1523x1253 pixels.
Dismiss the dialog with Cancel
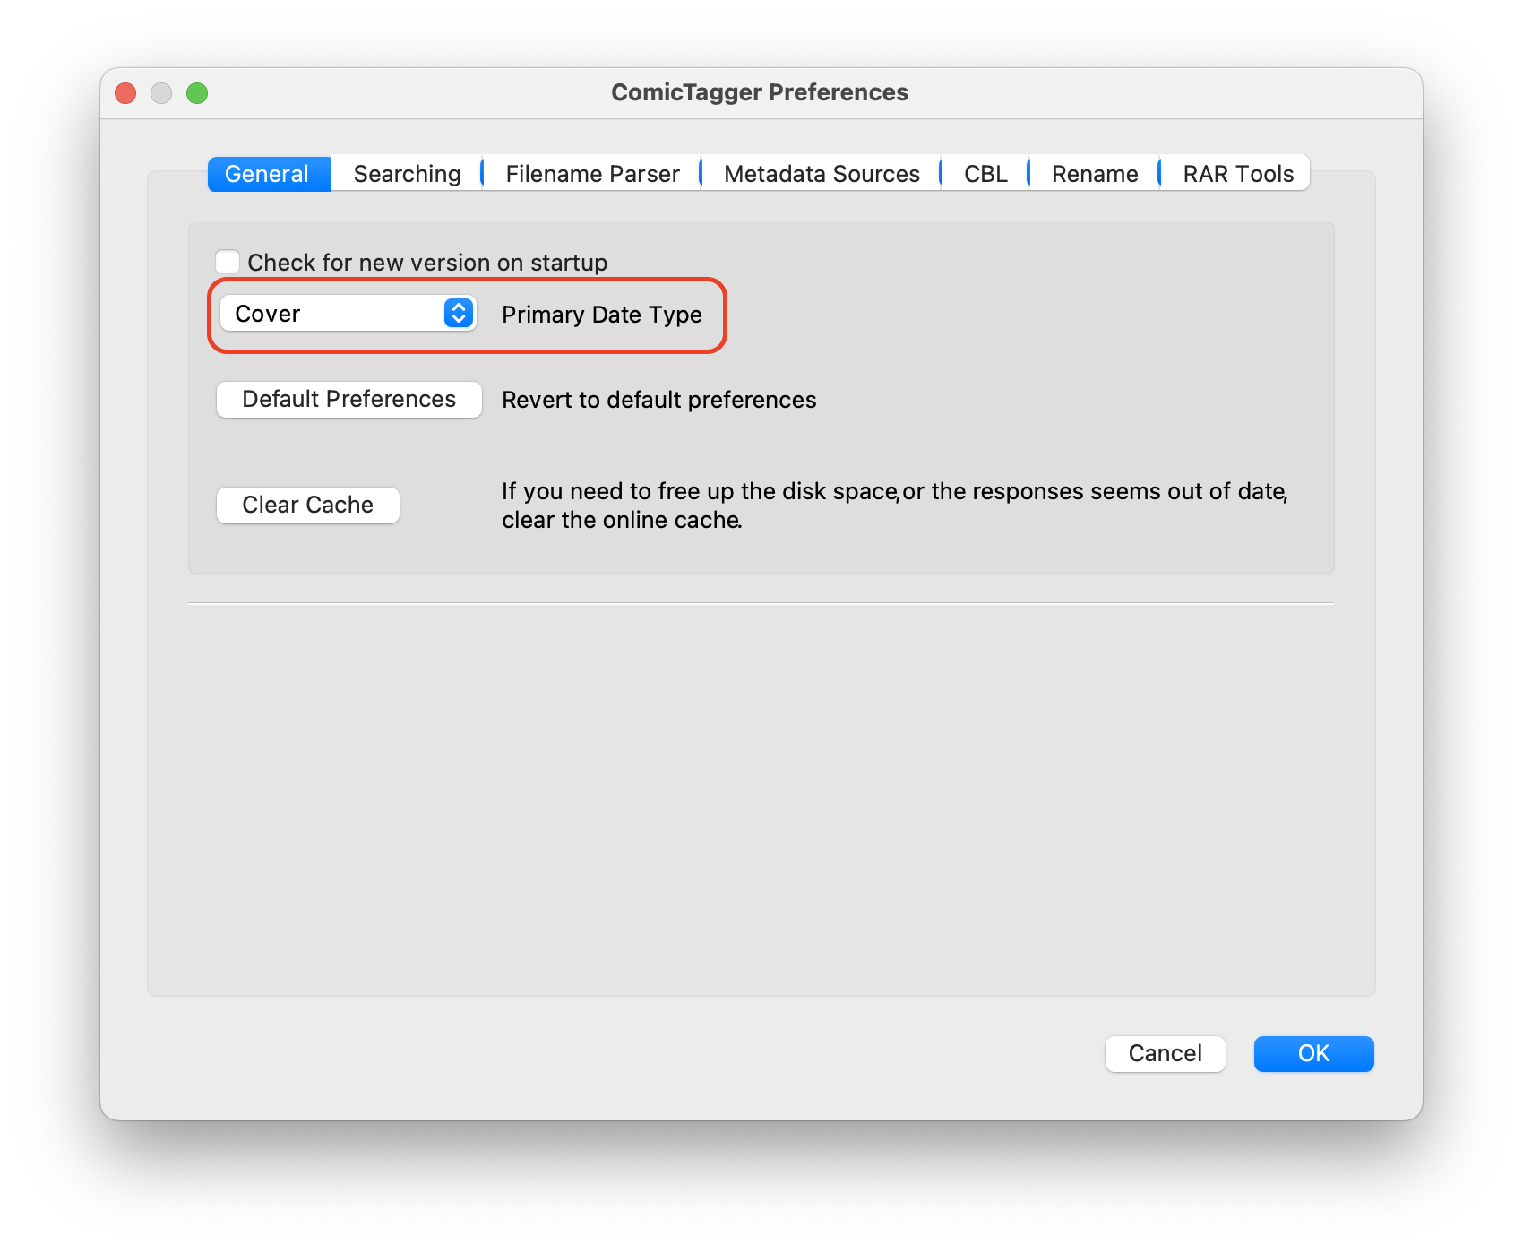point(1165,1054)
